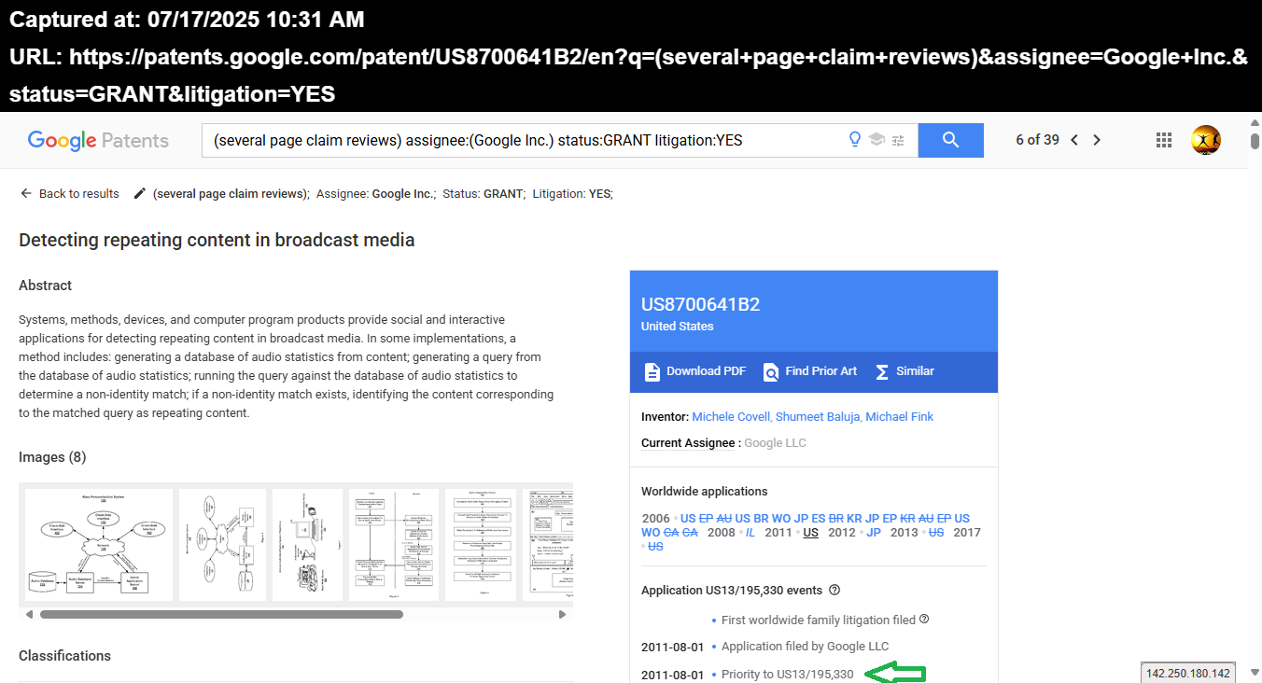The height and width of the screenshot is (683, 1262).
Task: Click the Status: GRANT filter text
Action: pos(484,194)
